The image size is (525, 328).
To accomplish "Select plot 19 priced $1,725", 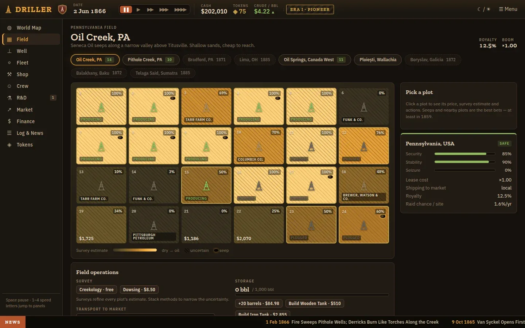I will tap(101, 225).
